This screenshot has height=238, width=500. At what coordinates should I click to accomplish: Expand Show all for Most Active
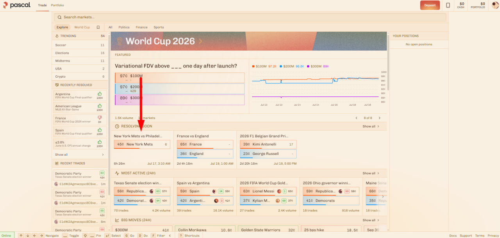click(371, 173)
